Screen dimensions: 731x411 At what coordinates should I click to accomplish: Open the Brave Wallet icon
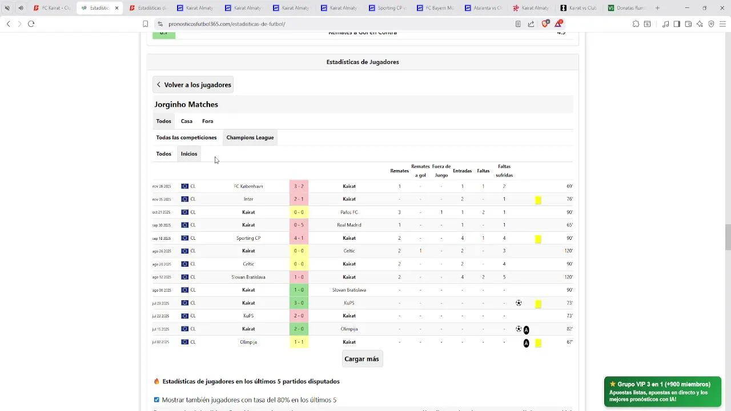tap(688, 24)
